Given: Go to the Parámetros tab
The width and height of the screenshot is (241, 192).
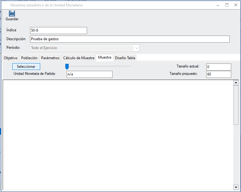Looking at the screenshot, I should coord(50,58).
